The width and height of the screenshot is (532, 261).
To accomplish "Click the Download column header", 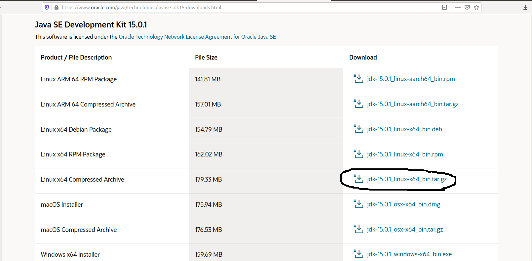I will [x=363, y=57].
